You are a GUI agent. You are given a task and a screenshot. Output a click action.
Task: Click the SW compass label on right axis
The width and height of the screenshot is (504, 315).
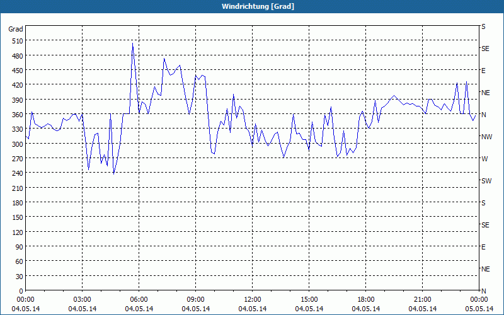[486, 181]
